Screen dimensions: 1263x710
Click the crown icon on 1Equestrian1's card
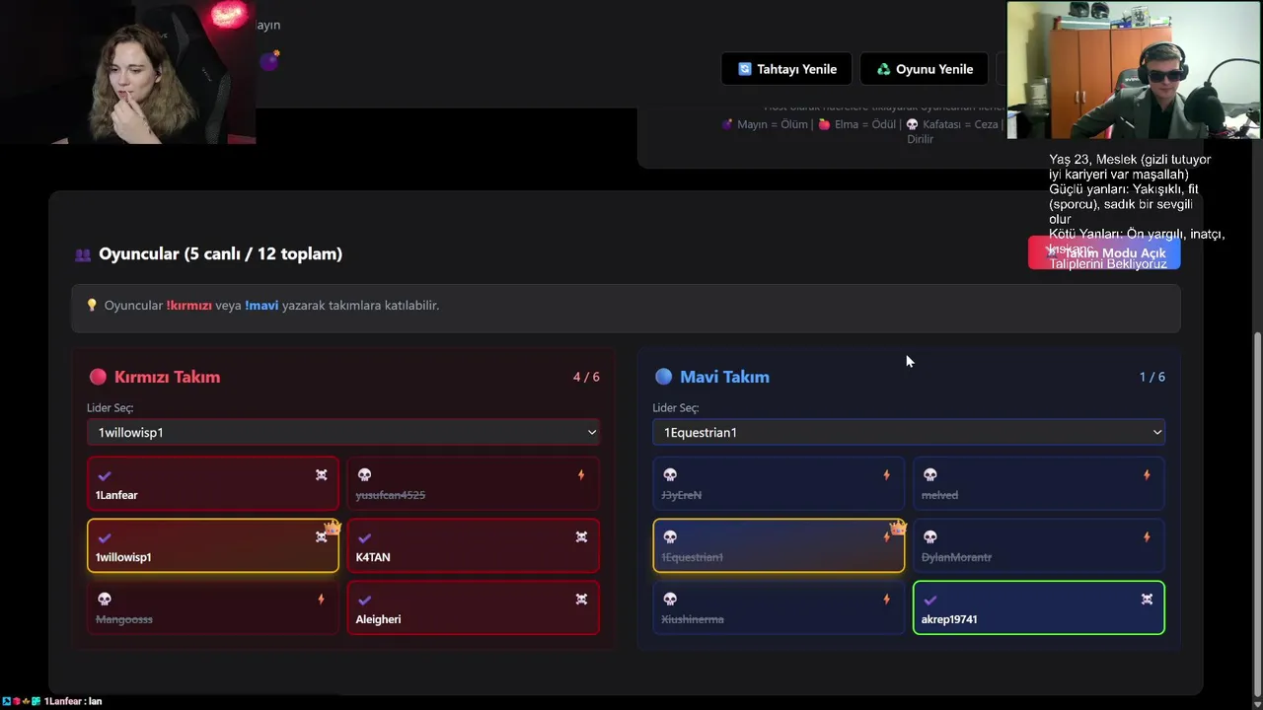click(898, 528)
